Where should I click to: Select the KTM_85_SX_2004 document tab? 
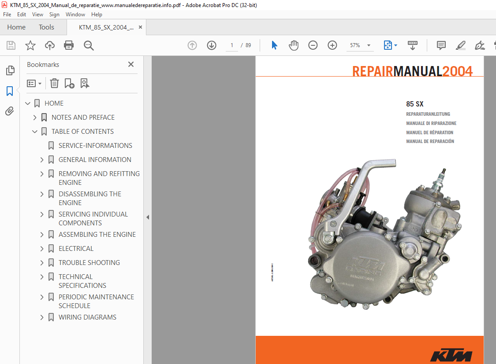coord(106,27)
